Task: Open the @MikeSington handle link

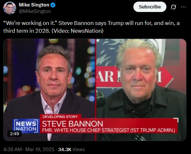Action: 35,11
